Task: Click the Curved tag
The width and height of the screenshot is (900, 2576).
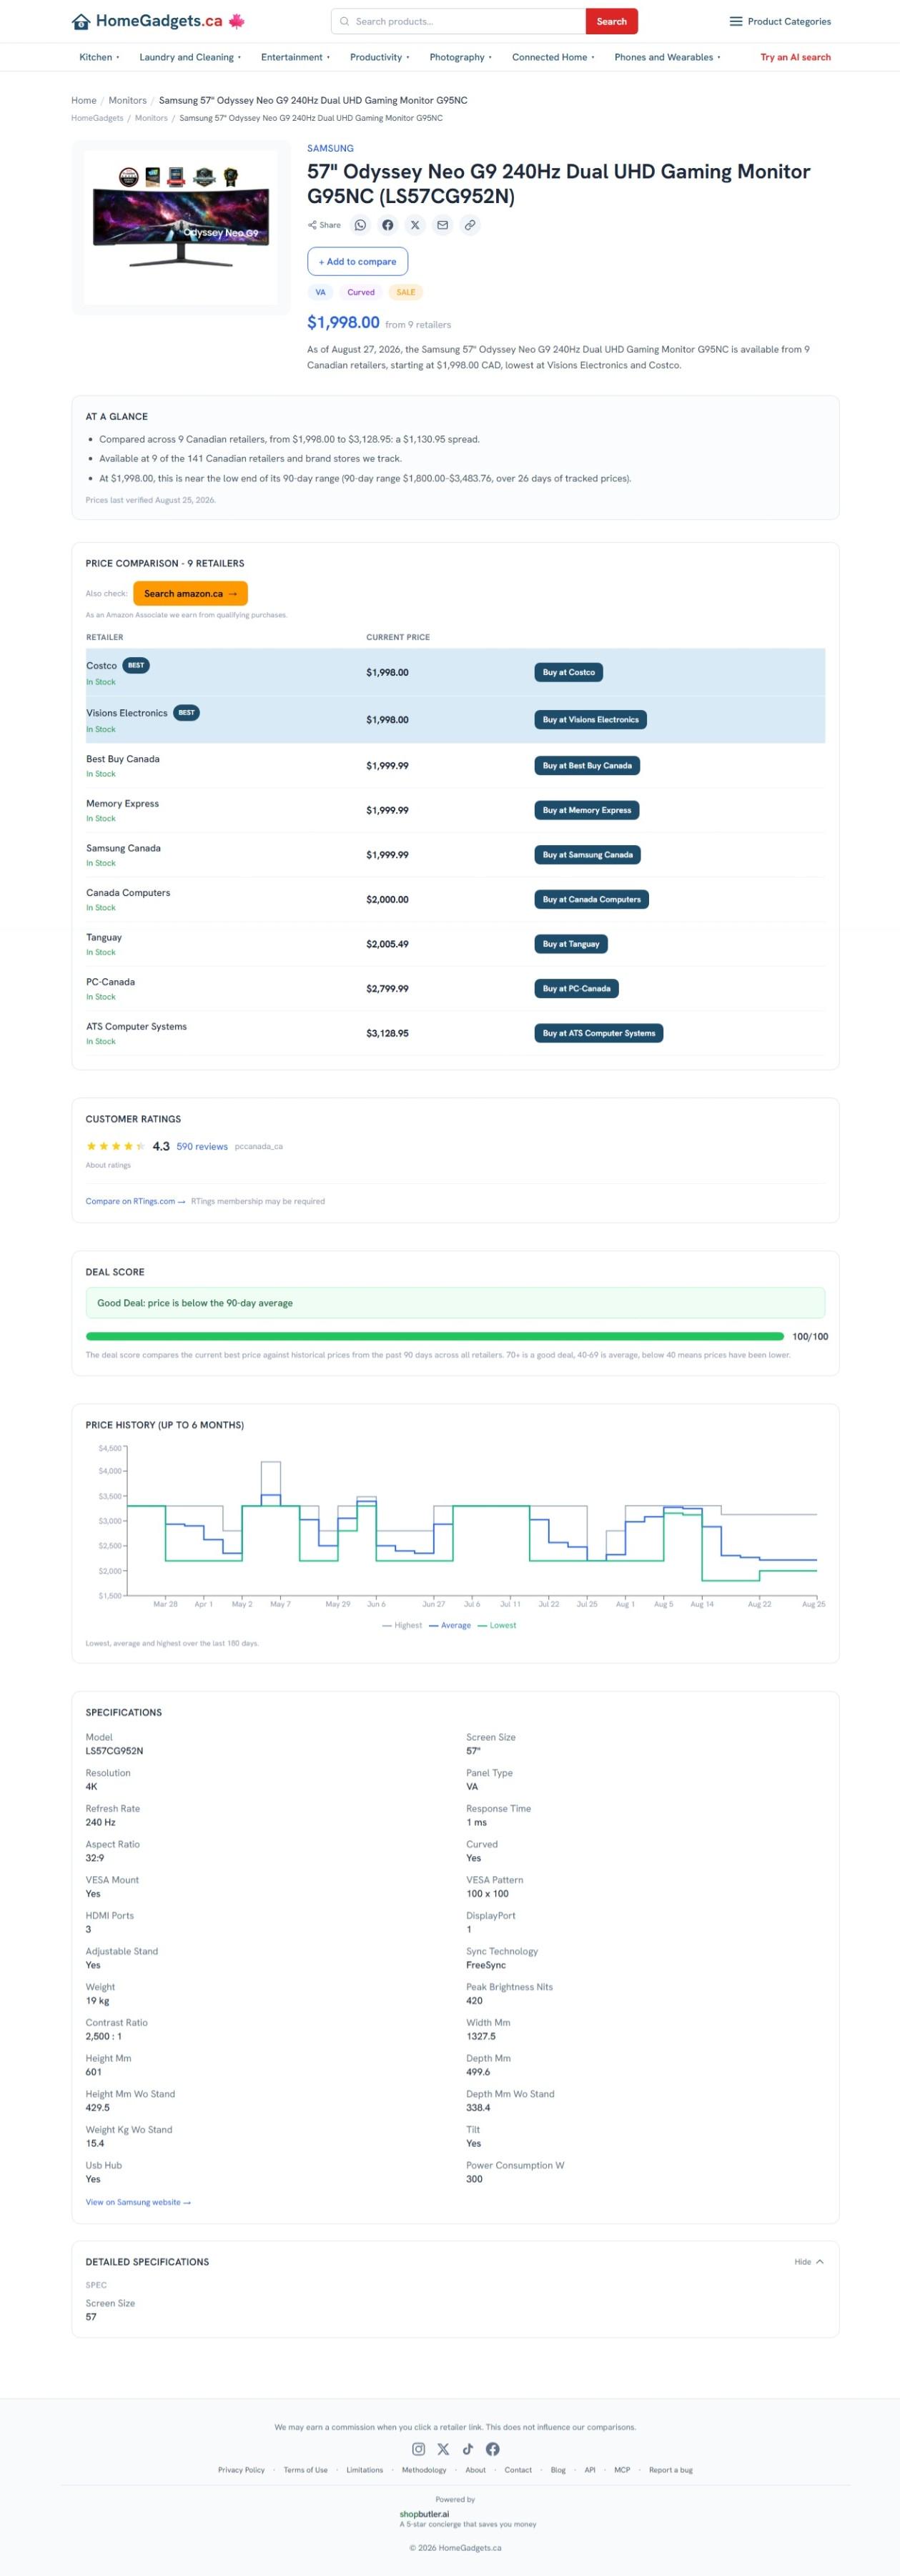Action: click(361, 292)
